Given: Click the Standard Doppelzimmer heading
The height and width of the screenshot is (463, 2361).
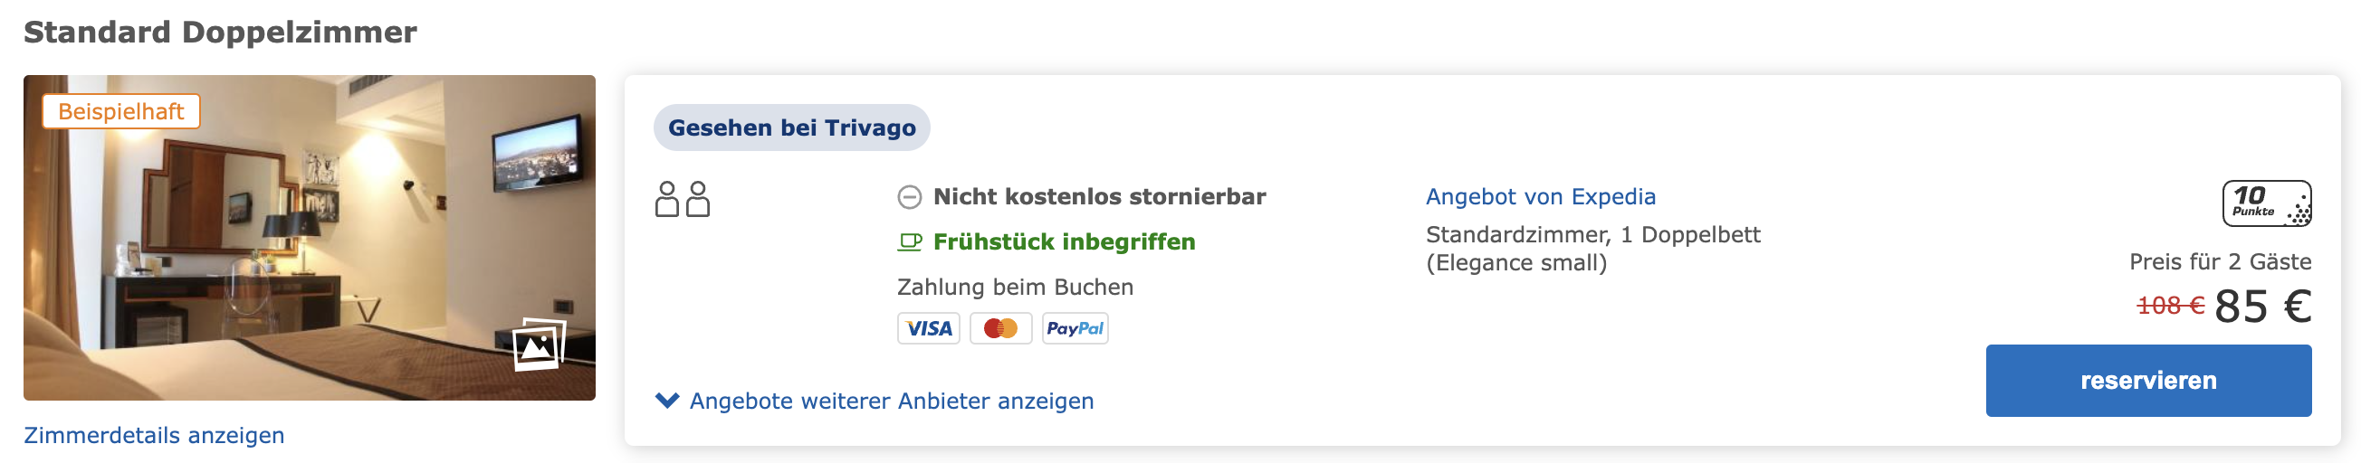Looking at the screenshot, I should (x=220, y=32).
